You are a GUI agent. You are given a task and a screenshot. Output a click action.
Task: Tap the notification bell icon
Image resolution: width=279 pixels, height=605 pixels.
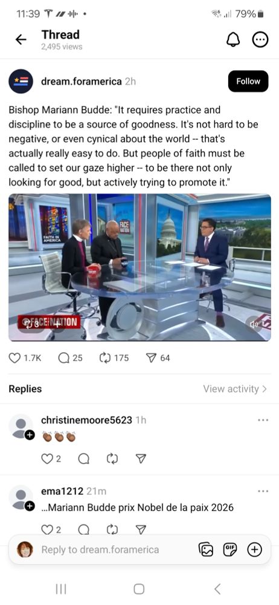[232, 39]
